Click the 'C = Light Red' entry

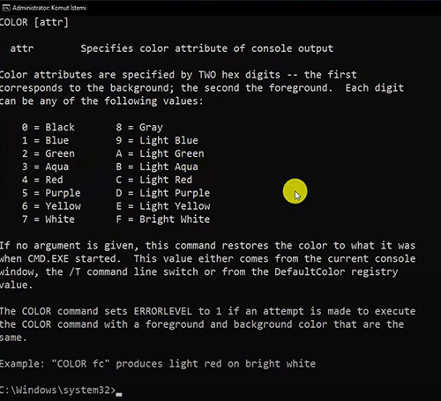(x=154, y=180)
